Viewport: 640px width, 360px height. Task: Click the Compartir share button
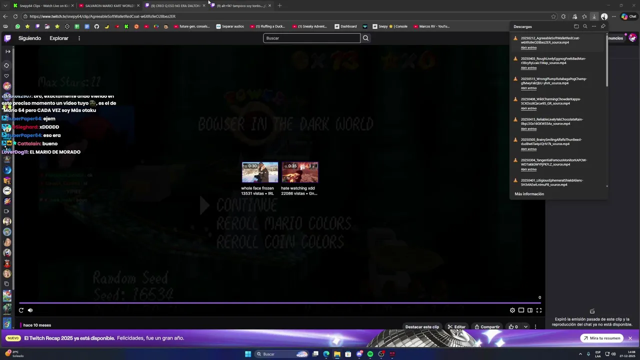pyautogui.click(x=487, y=327)
